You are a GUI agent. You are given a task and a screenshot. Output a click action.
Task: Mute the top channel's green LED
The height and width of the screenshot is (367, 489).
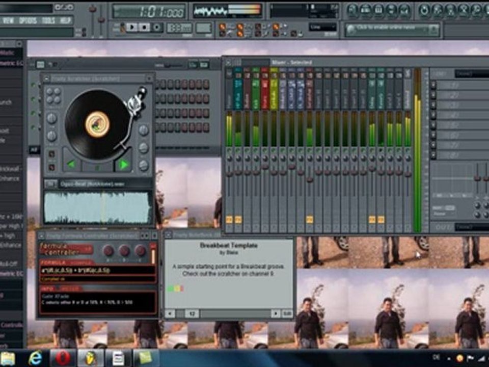[34, 85]
